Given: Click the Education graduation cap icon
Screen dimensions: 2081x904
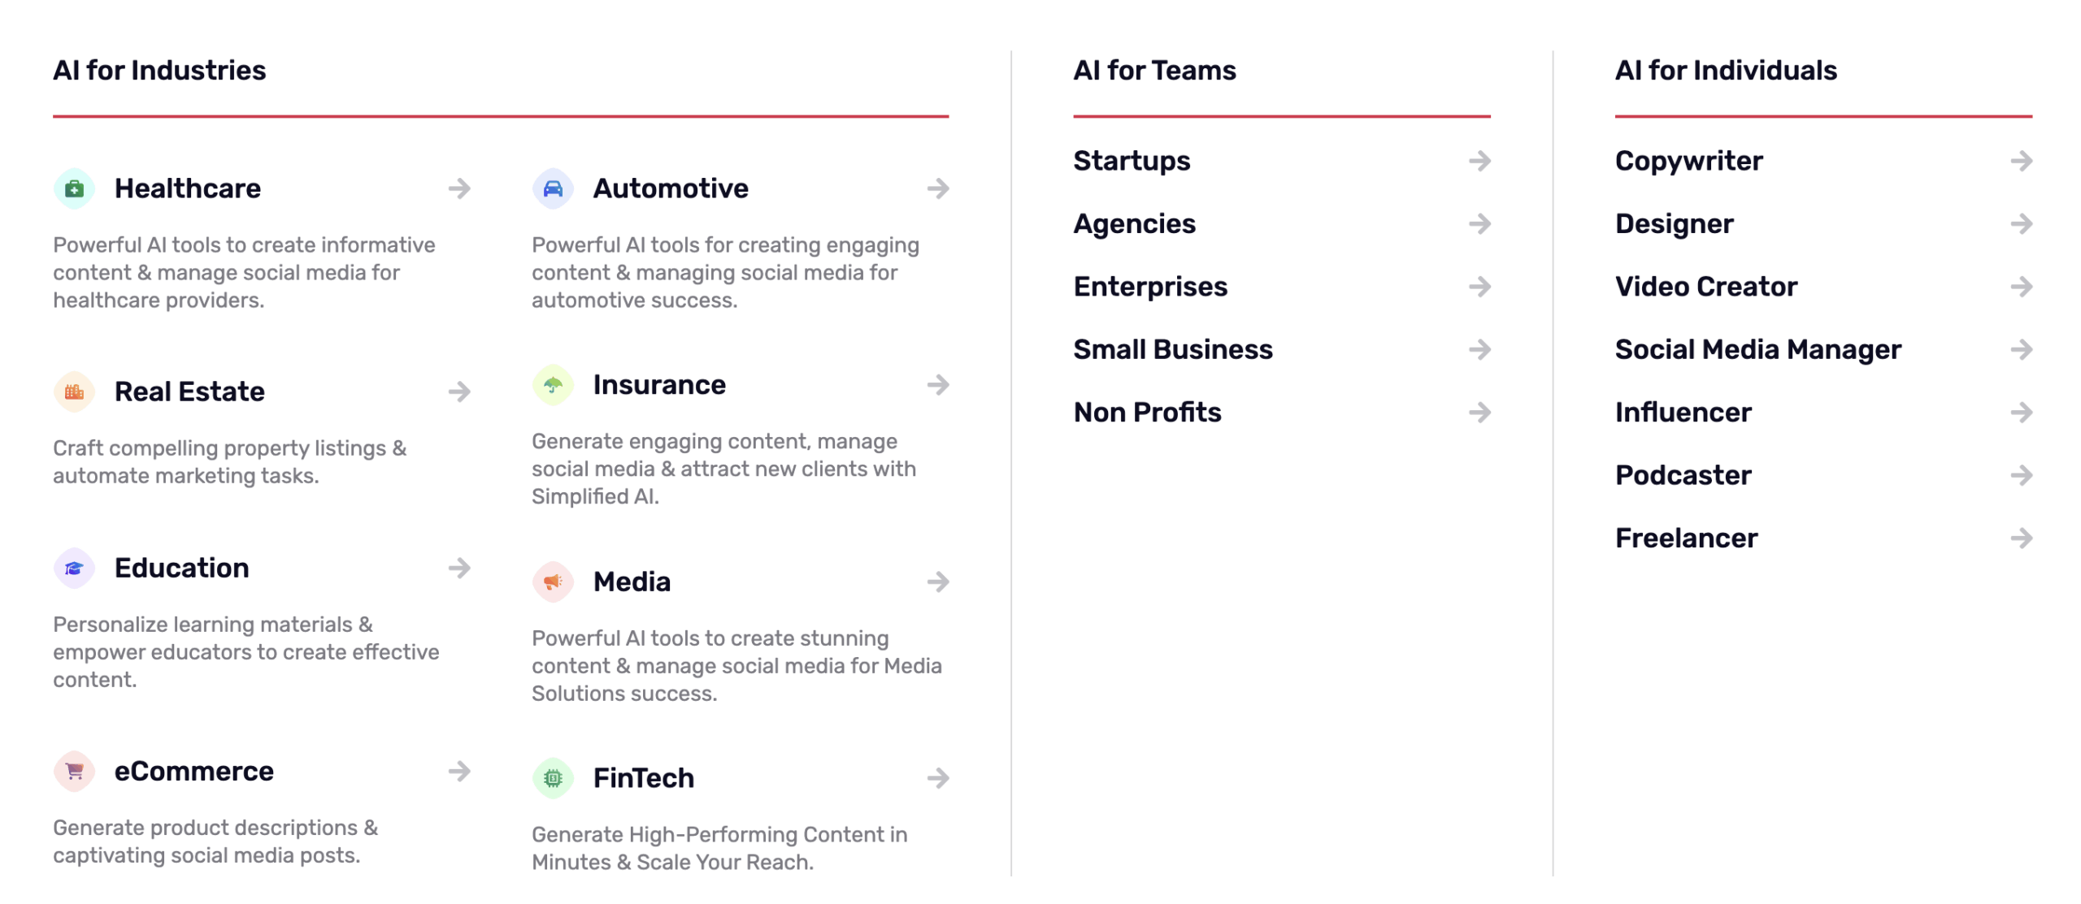Looking at the screenshot, I should click(74, 568).
